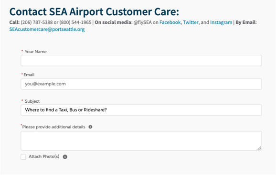Open the Facebook link
Viewport: 276px width, 175px height.
[170, 22]
